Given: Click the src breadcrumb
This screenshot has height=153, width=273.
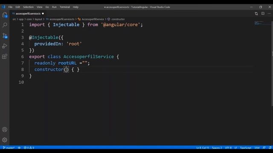Looking at the screenshot, I should [14, 19].
